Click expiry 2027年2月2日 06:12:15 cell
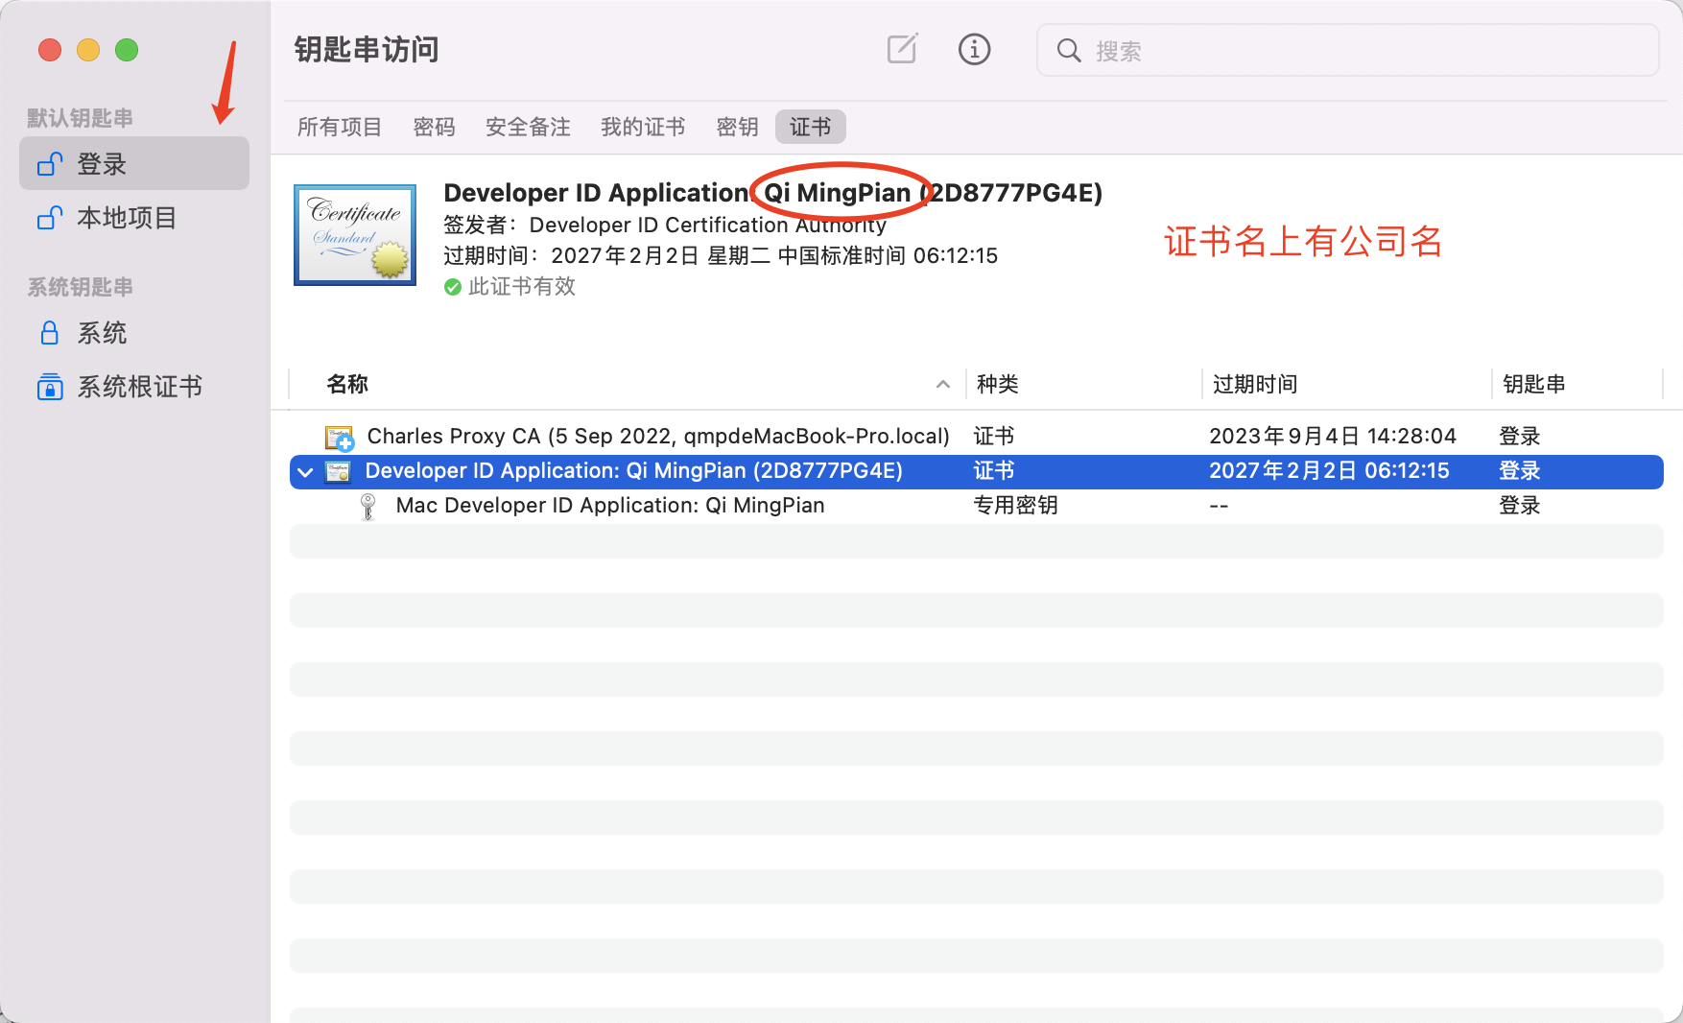The height and width of the screenshot is (1023, 1683). 1329,471
